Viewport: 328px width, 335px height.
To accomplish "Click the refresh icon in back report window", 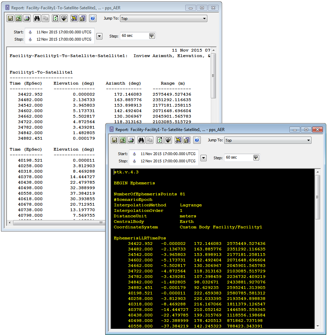I will click(55, 18).
